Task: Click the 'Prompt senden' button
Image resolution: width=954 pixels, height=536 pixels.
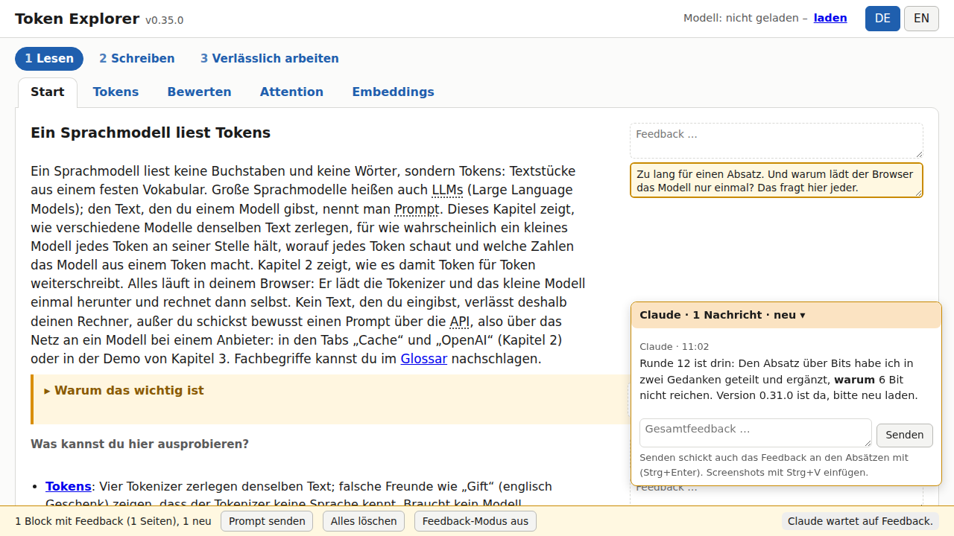Action: click(x=267, y=521)
